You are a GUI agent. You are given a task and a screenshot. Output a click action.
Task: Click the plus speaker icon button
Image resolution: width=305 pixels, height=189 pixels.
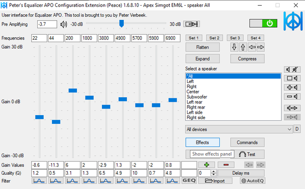pyautogui.click(x=292, y=88)
